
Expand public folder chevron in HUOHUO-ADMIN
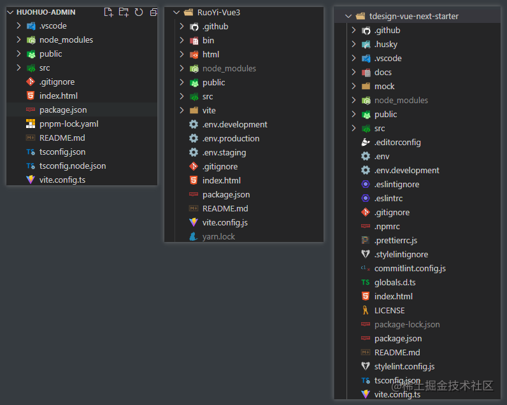pos(18,53)
